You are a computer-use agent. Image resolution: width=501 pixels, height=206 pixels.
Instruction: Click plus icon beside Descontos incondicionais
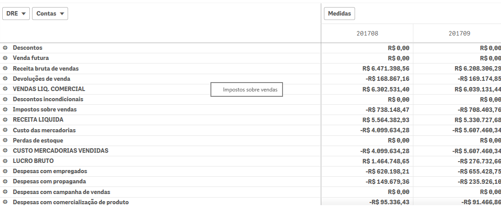click(5, 99)
